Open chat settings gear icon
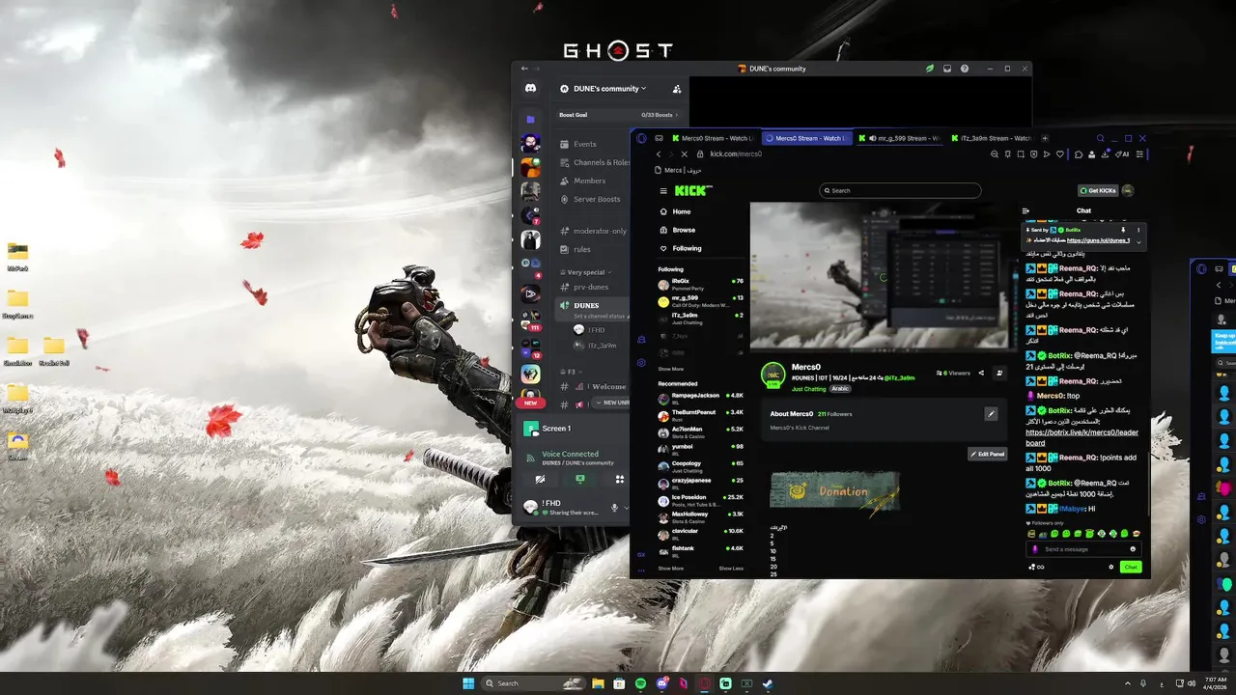The width and height of the screenshot is (1236, 695). point(1111,567)
